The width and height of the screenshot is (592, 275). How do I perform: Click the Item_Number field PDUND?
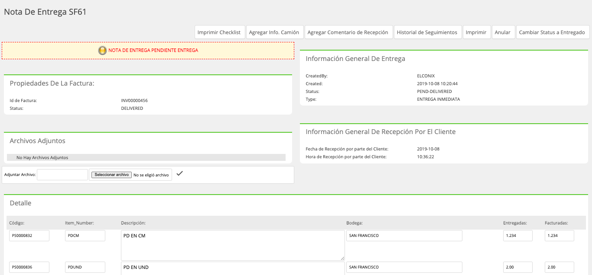(x=85, y=267)
